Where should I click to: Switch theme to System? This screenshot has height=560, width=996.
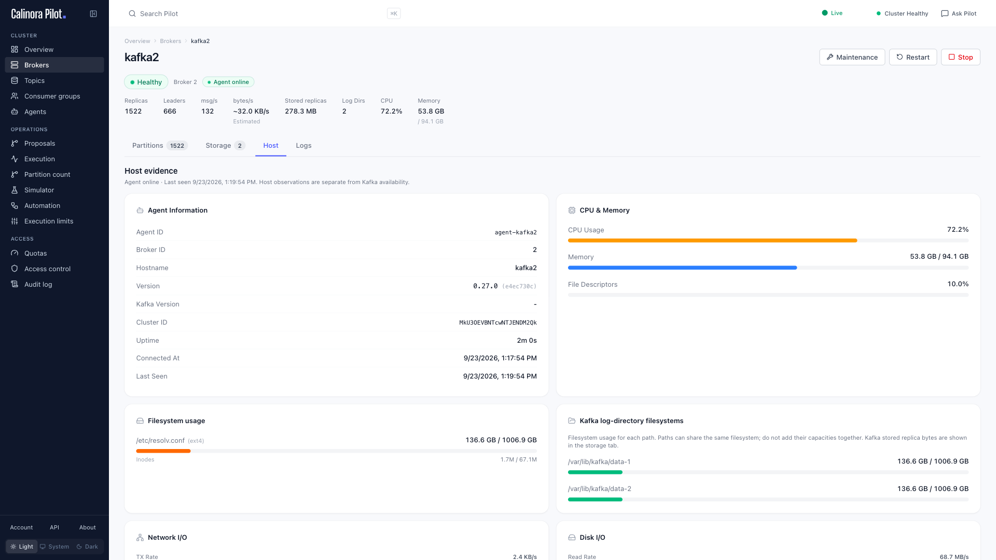click(54, 547)
